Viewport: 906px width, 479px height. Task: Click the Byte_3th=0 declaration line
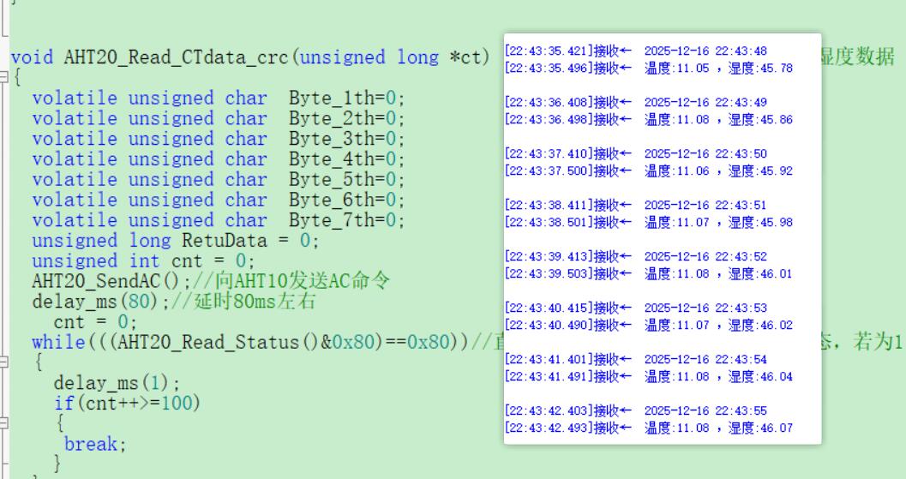(219, 139)
